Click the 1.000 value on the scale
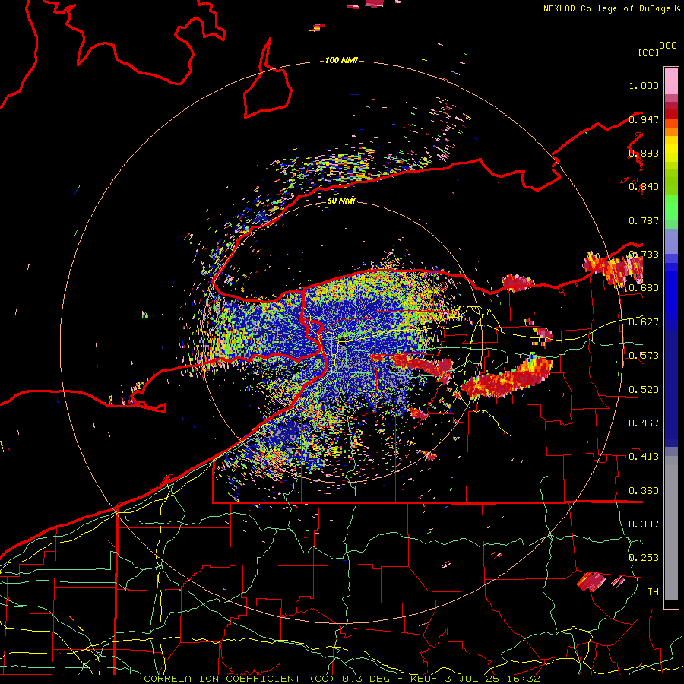684x684 pixels. (x=644, y=85)
